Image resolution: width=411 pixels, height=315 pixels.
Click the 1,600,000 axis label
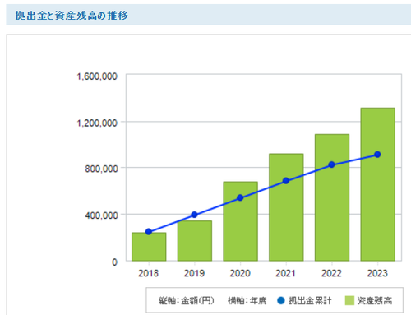[97, 76]
